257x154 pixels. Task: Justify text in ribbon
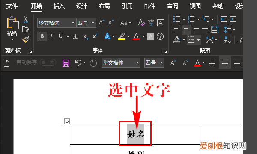pos(205,30)
